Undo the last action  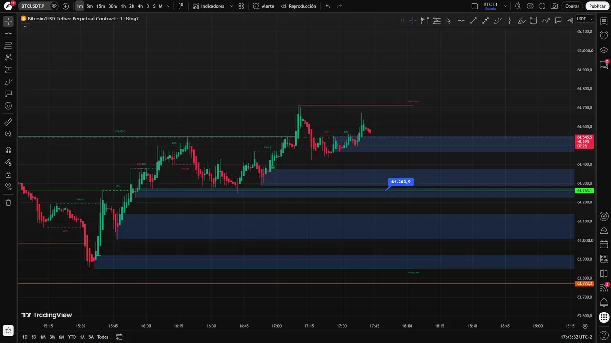click(x=327, y=6)
